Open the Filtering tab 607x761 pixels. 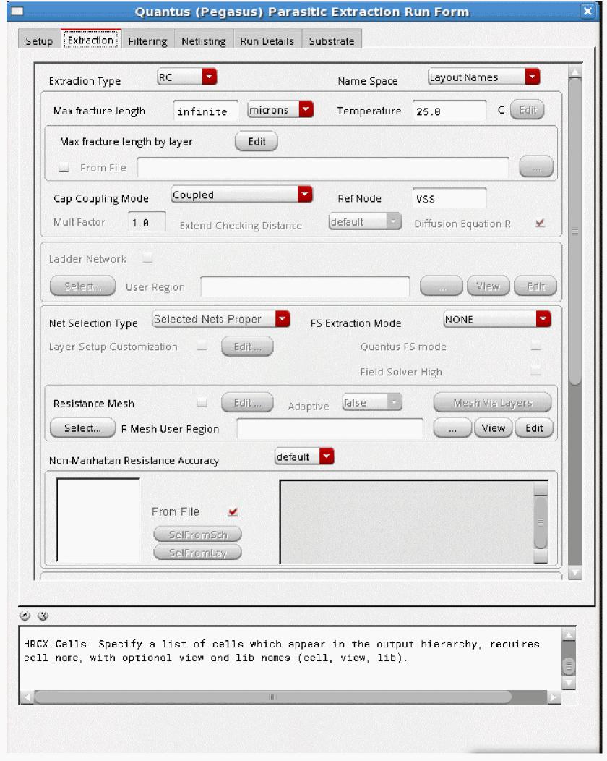click(147, 41)
